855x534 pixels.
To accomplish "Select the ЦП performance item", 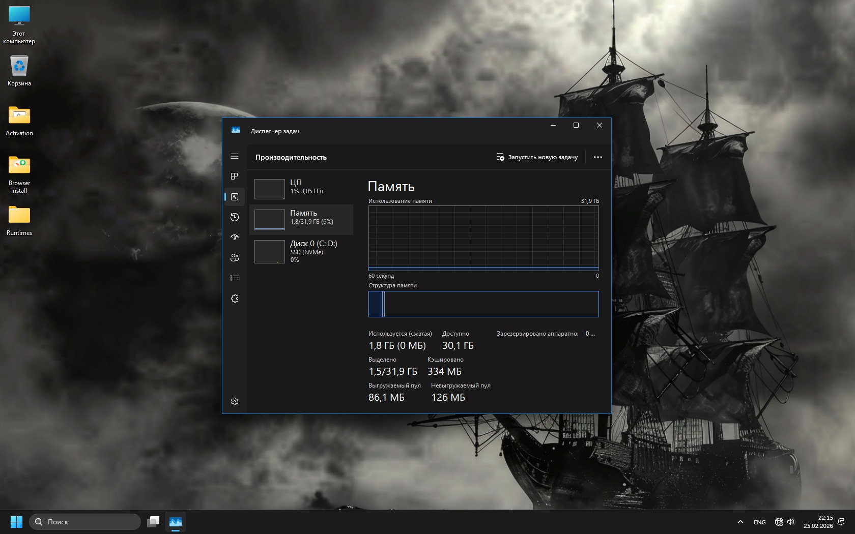I will coord(301,189).
